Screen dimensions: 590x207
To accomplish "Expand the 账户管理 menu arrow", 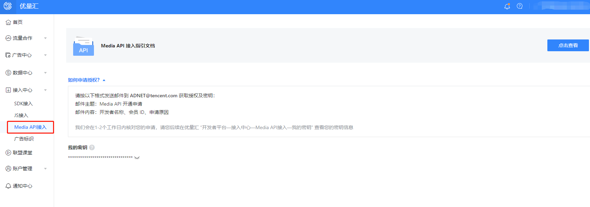I will click(45, 169).
